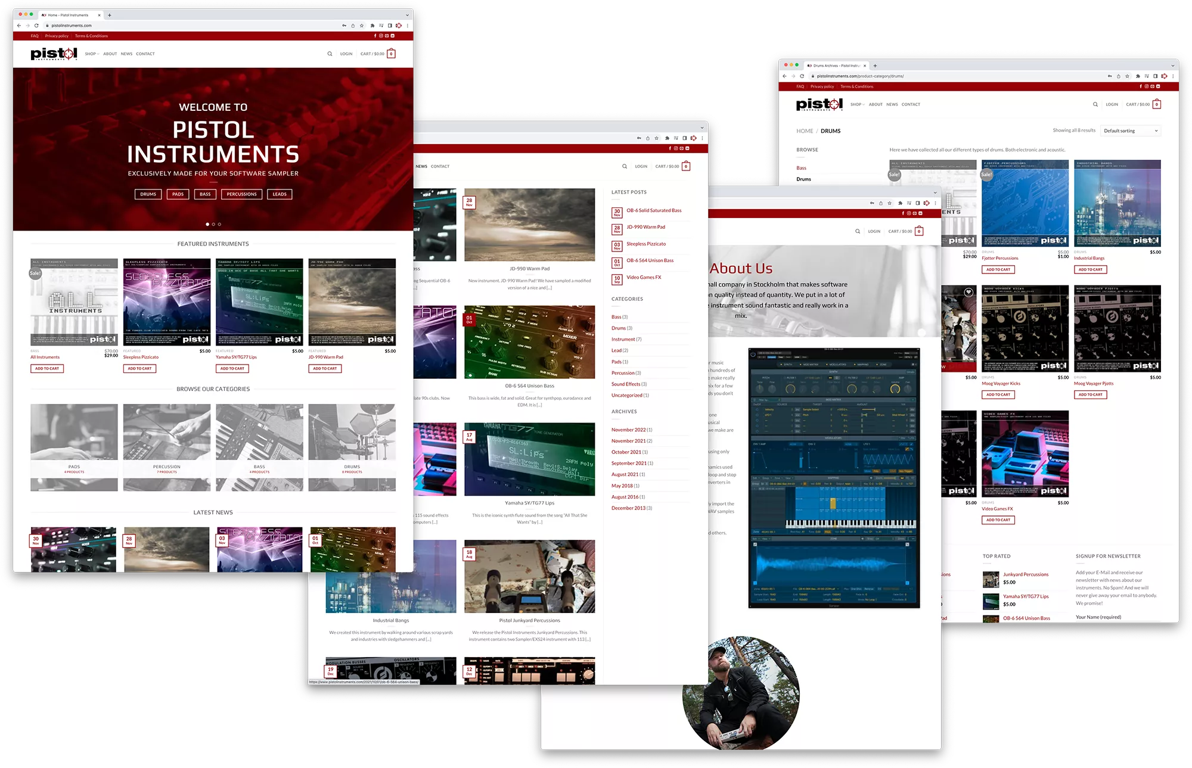Viewport: 1192px width, 768px height.
Task: Add Sleepless Pizzicato to cart
Action: pos(139,369)
